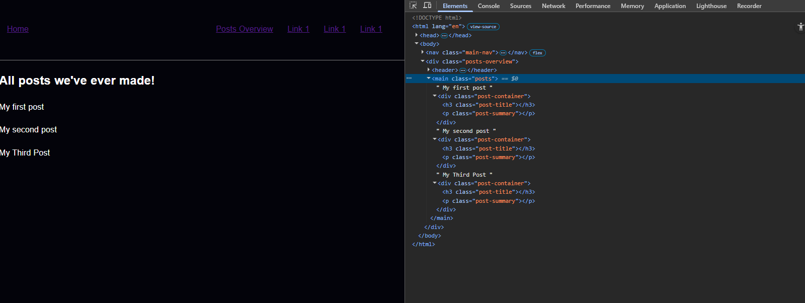Select the "My second post" text node
805x303 pixels.
[466, 131]
